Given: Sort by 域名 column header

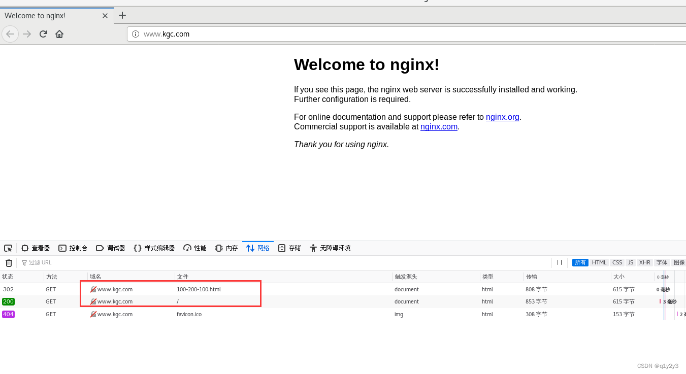Looking at the screenshot, I should click(131, 277).
